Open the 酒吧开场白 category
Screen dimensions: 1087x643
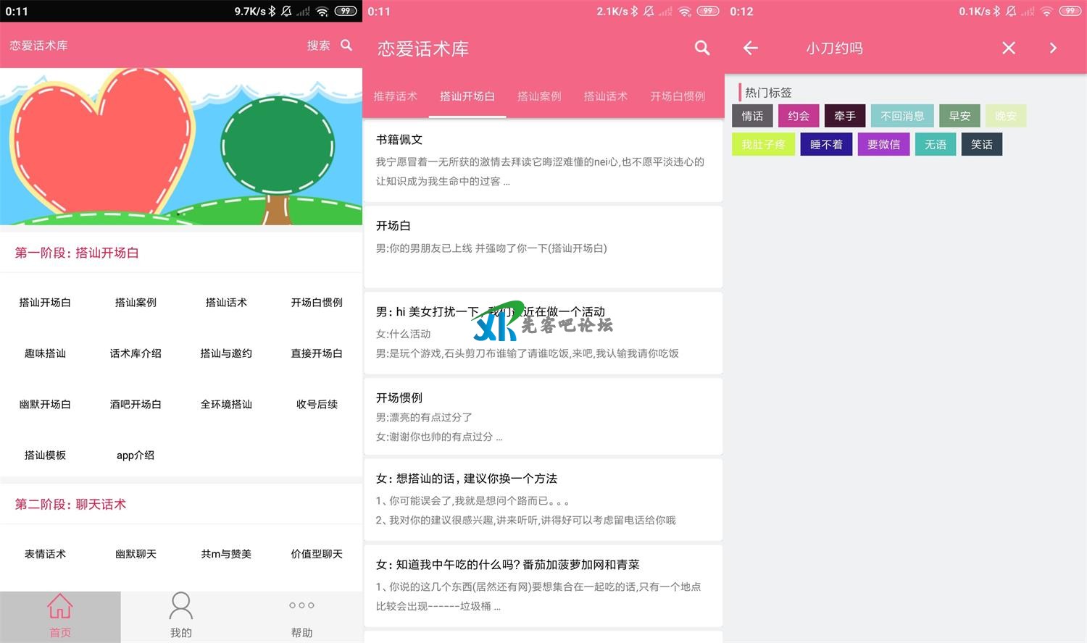[136, 404]
